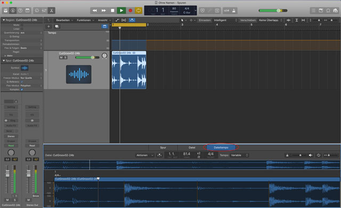
Task: Collapse the Region CutGroov02-24b inspector section
Action: [x=4, y=20]
